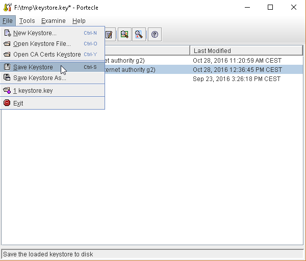Click the New Keystore document icon
This screenshot has height=261, width=306.
coord(7,33)
